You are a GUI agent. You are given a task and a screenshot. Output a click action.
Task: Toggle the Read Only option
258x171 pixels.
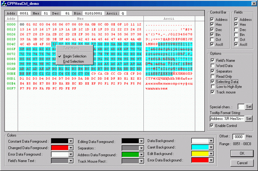click(212, 76)
